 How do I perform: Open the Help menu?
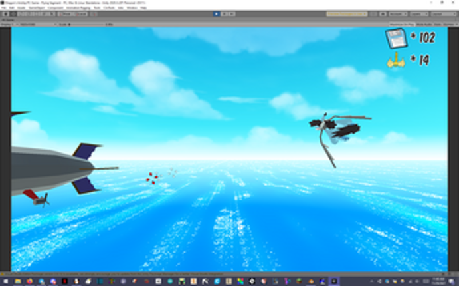pyautogui.click(x=143, y=7)
